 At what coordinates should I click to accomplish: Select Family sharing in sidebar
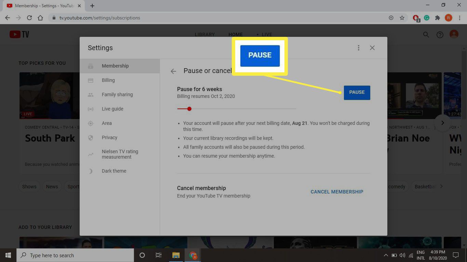coord(120,94)
